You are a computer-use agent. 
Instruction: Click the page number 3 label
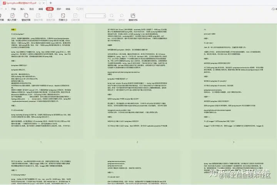click(234, 142)
